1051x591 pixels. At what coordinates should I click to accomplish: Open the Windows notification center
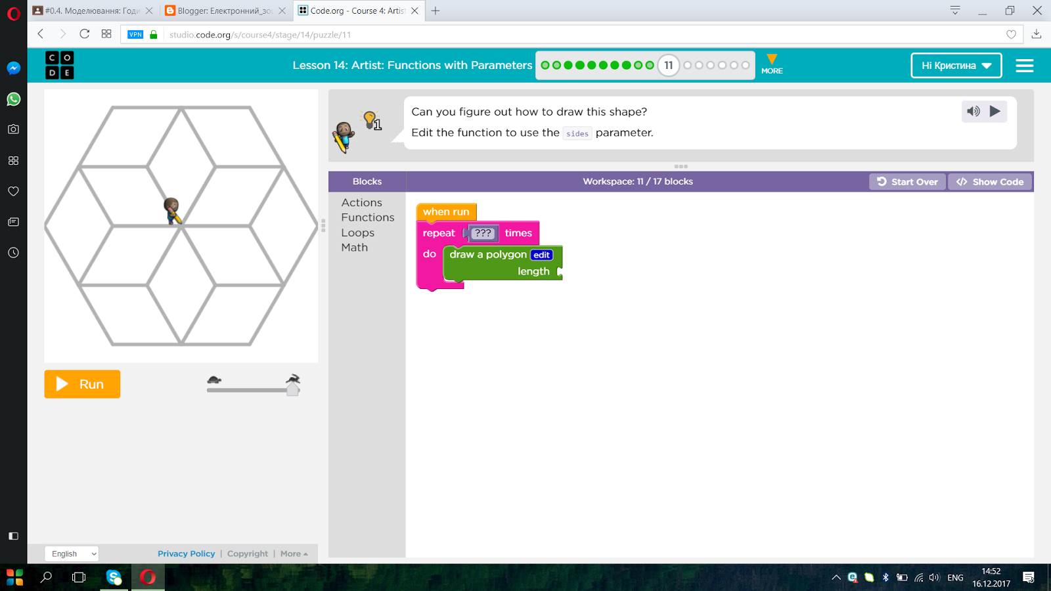pos(1029,578)
